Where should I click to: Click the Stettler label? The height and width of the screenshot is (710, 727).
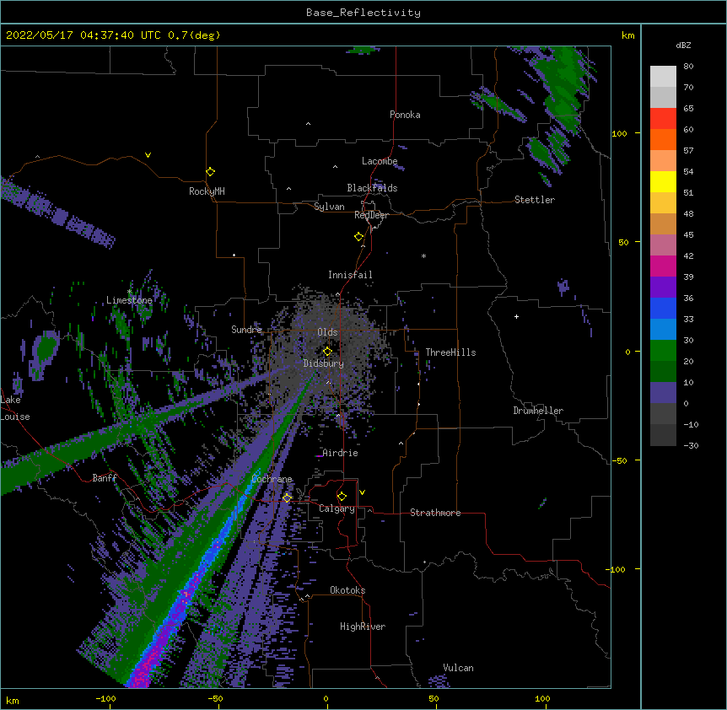point(535,200)
